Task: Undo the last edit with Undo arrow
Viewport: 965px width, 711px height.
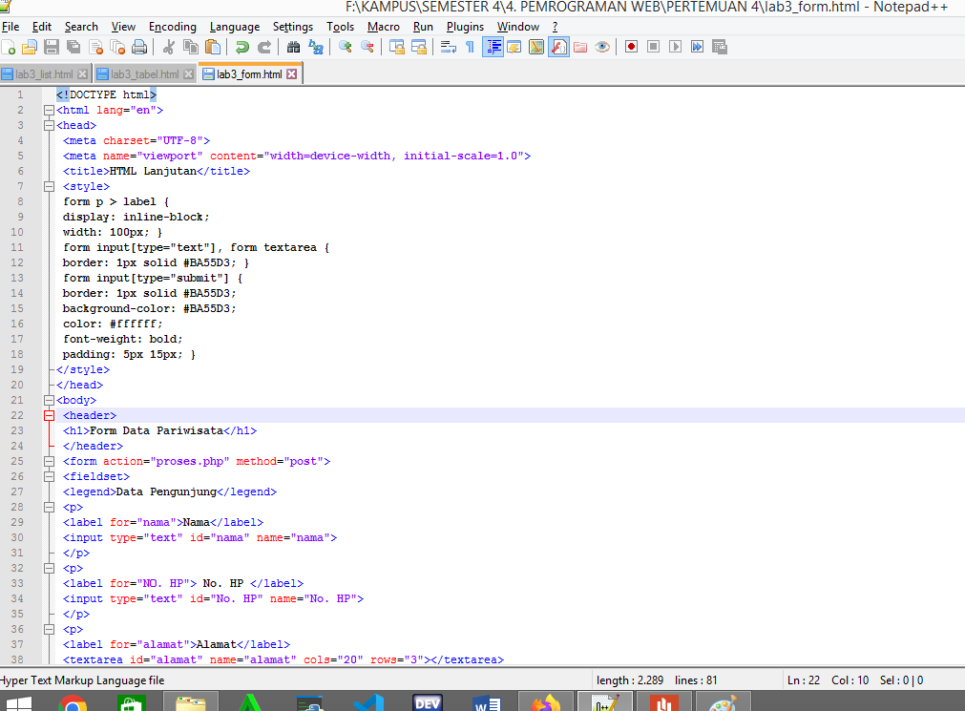Action: click(243, 46)
